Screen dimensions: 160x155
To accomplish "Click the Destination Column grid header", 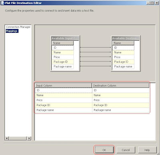I will coord(120,85).
